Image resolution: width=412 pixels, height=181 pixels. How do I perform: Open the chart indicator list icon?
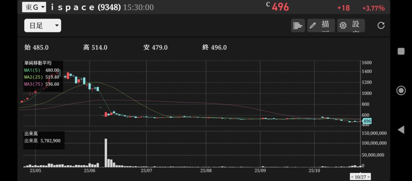tap(298, 25)
